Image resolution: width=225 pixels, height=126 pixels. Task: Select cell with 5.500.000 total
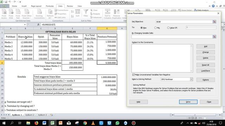[x=107, y=63]
